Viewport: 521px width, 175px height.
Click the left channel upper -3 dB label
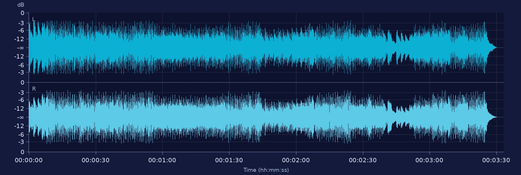click(x=21, y=23)
